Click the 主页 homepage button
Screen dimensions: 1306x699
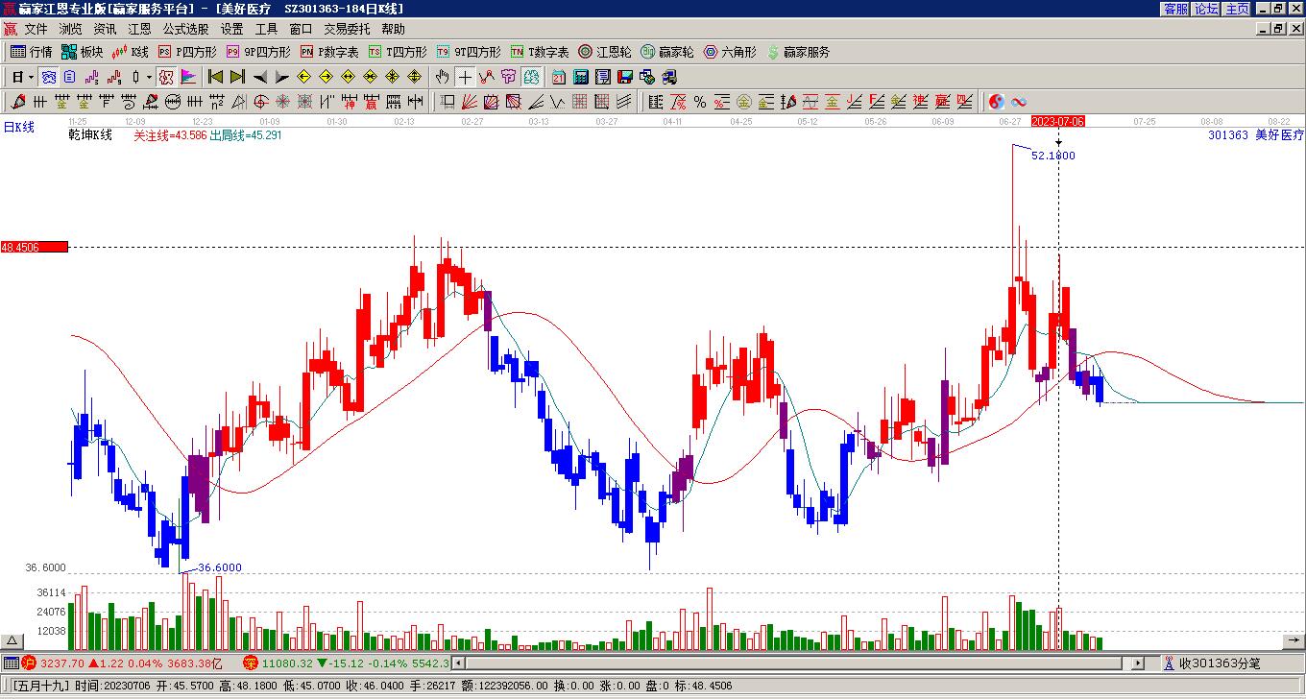point(1237,8)
